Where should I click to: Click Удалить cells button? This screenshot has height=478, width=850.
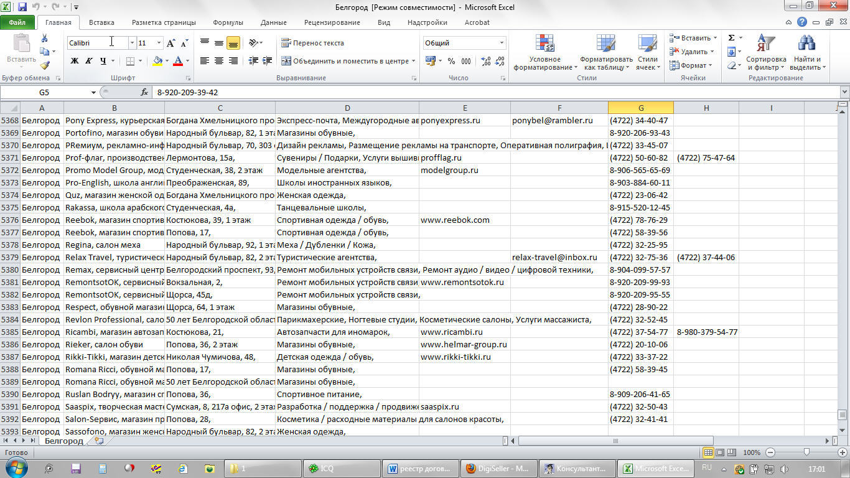coord(693,52)
